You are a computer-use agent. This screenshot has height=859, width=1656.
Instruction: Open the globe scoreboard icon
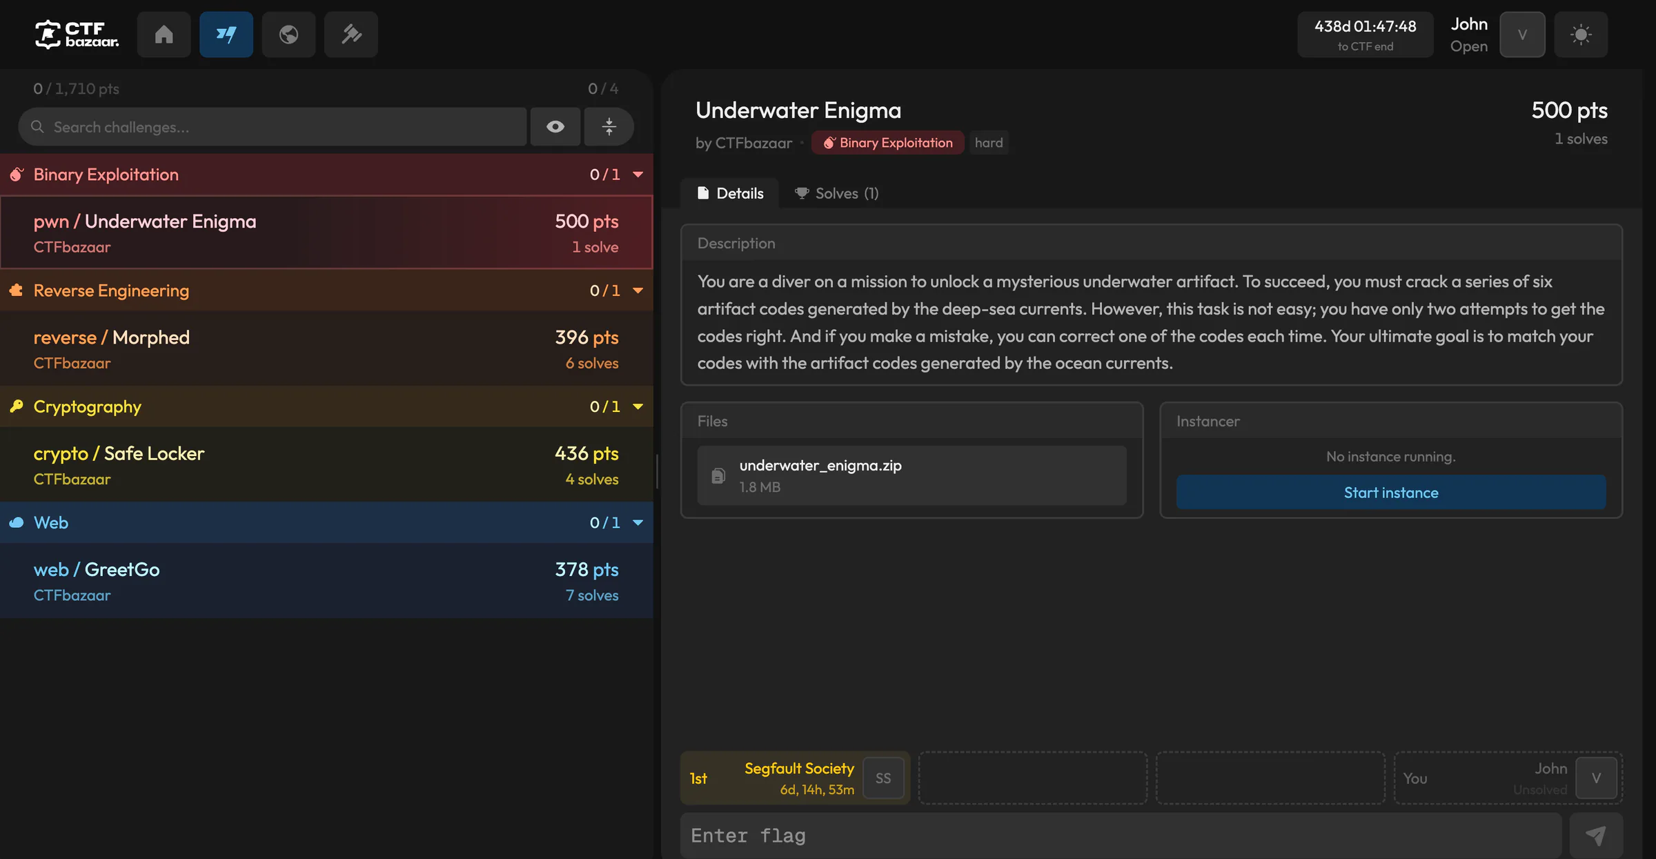288,34
